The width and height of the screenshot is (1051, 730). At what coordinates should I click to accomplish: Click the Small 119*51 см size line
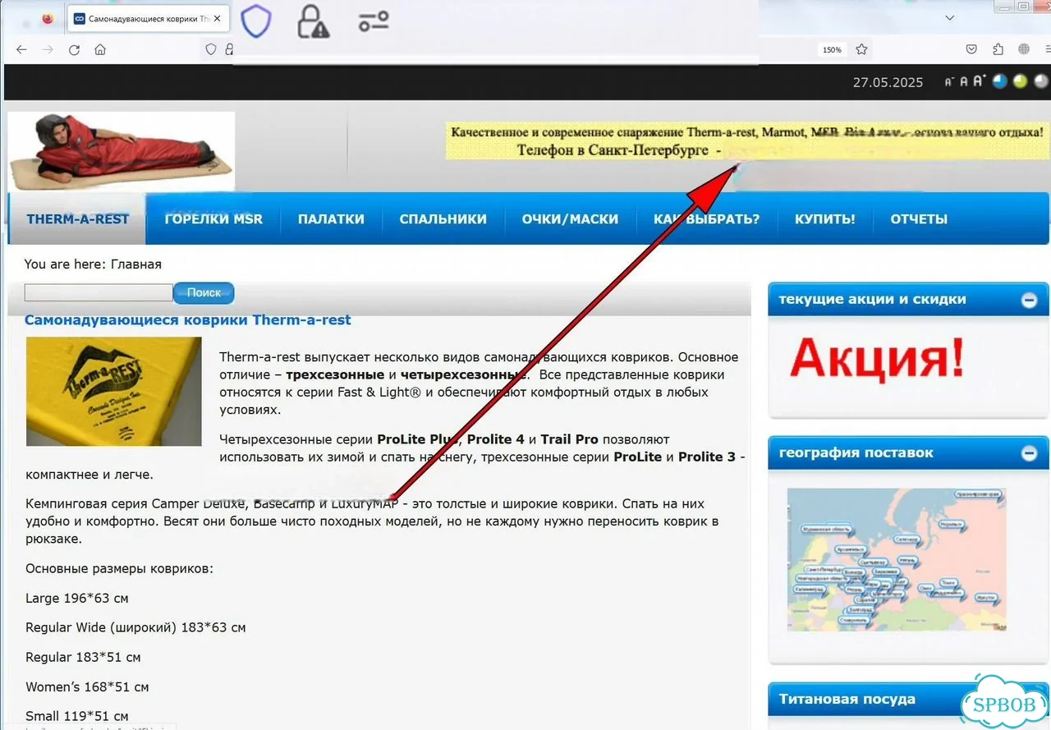(77, 716)
